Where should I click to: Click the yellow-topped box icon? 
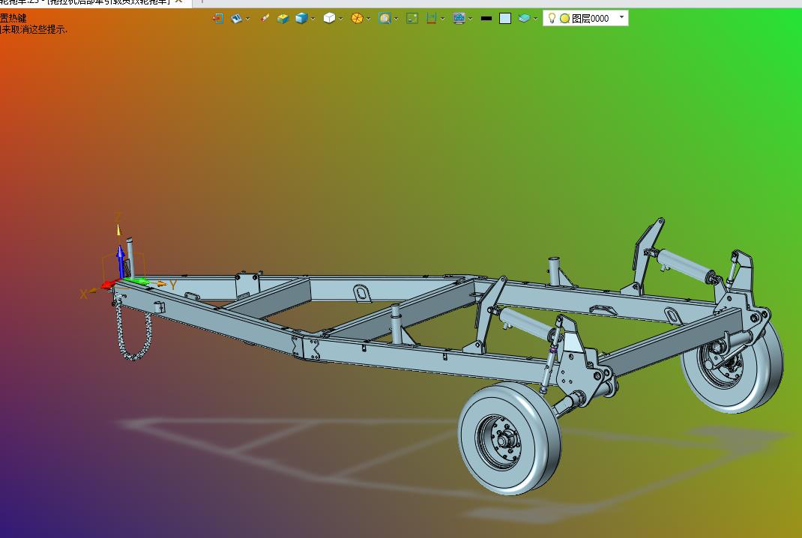[x=283, y=19]
